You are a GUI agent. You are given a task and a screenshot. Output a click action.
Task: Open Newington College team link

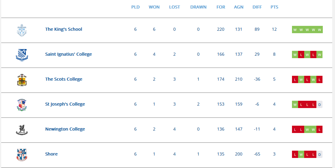(65, 129)
